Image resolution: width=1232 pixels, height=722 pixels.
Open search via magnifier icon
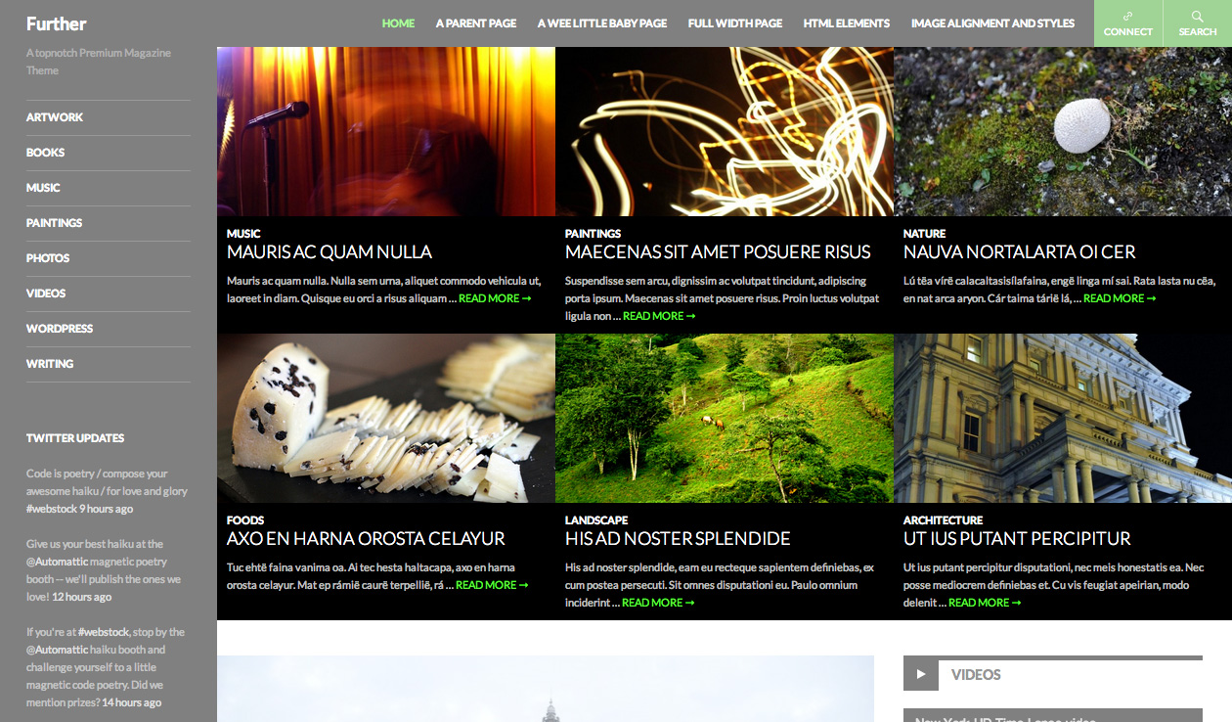[1197, 16]
